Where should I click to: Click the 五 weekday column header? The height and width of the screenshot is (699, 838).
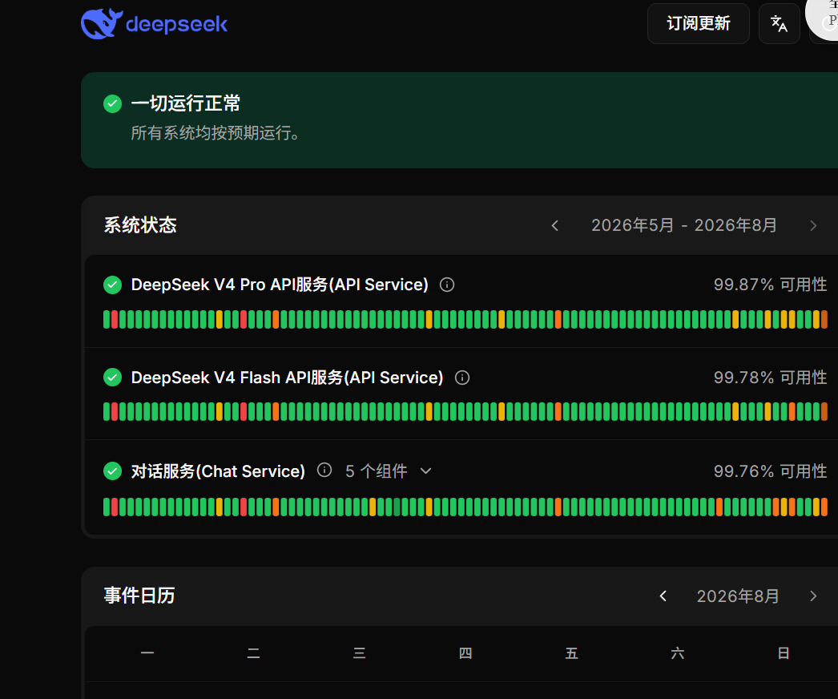pos(571,653)
